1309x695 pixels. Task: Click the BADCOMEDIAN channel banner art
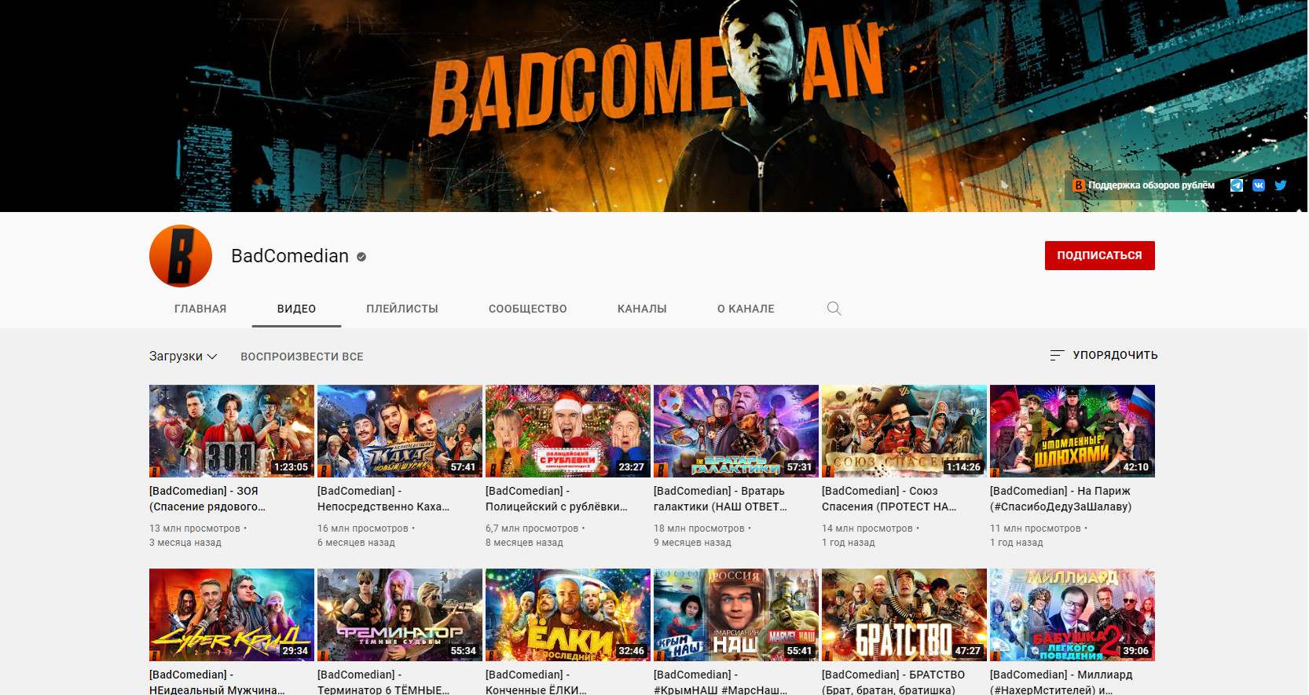coord(654,106)
